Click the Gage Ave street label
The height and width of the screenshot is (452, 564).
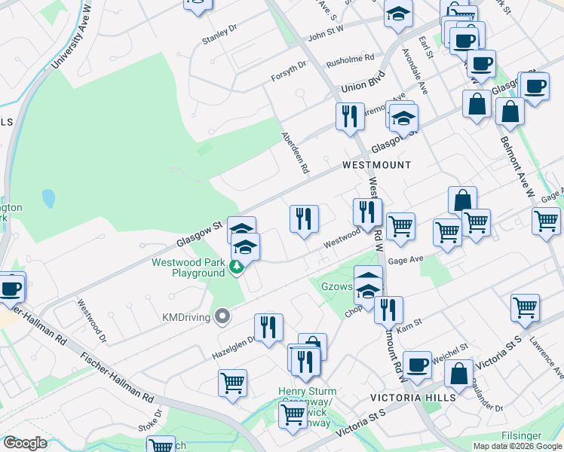click(406, 260)
